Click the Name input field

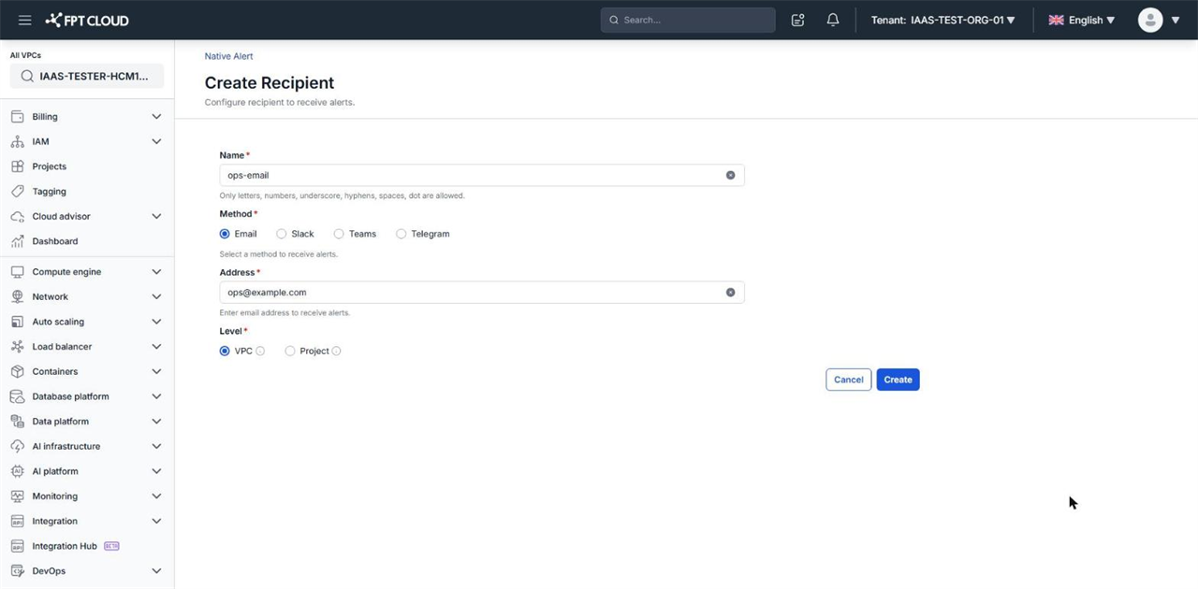482,175
